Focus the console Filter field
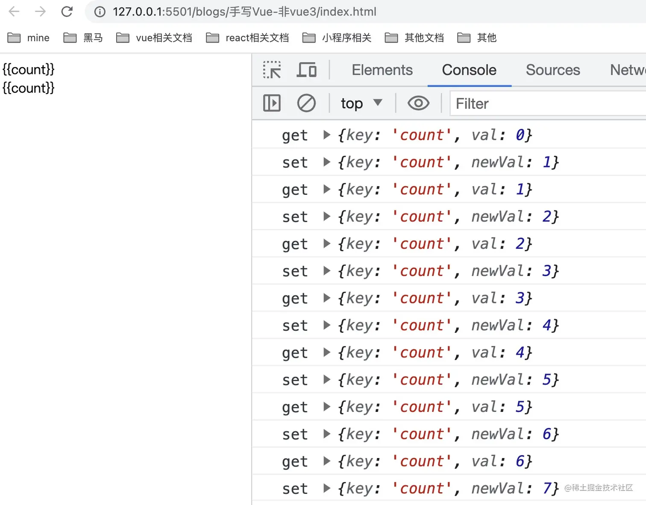Viewport: 646px width, 505px height. click(548, 104)
